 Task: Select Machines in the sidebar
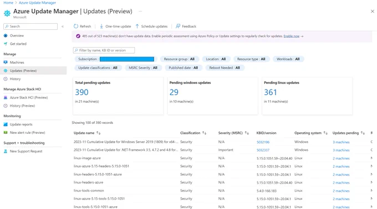pyautogui.click(x=17, y=62)
